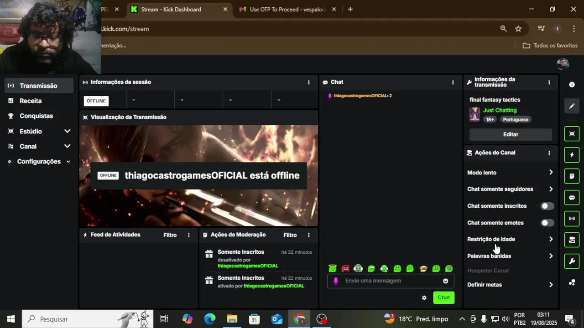The width and height of the screenshot is (584, 328).
Task: Open Palavras banidas settings
Action: (x=510, y=256)
